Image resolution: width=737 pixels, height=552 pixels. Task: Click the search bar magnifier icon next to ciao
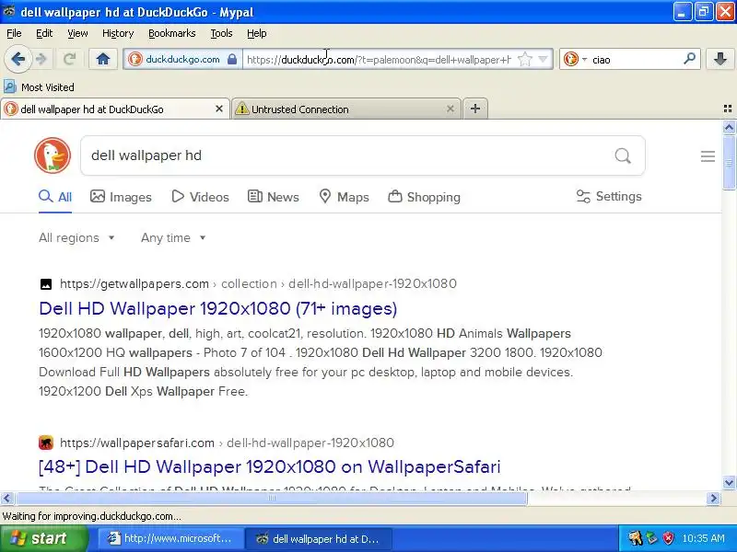click(x=689, y=59)
